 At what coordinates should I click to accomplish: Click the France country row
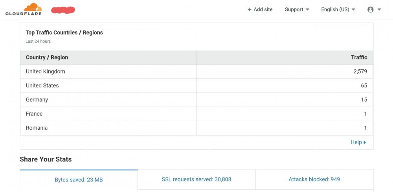[x=196, y=114]
